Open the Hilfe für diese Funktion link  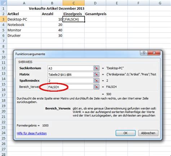(x=32, y=133)
